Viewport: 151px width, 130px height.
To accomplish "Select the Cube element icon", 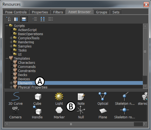I will point(38,97).
